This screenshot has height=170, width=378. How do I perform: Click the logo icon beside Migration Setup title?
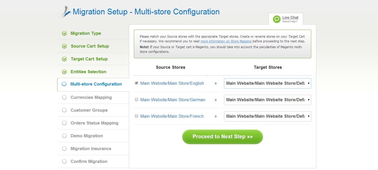[x=66, y=12]
